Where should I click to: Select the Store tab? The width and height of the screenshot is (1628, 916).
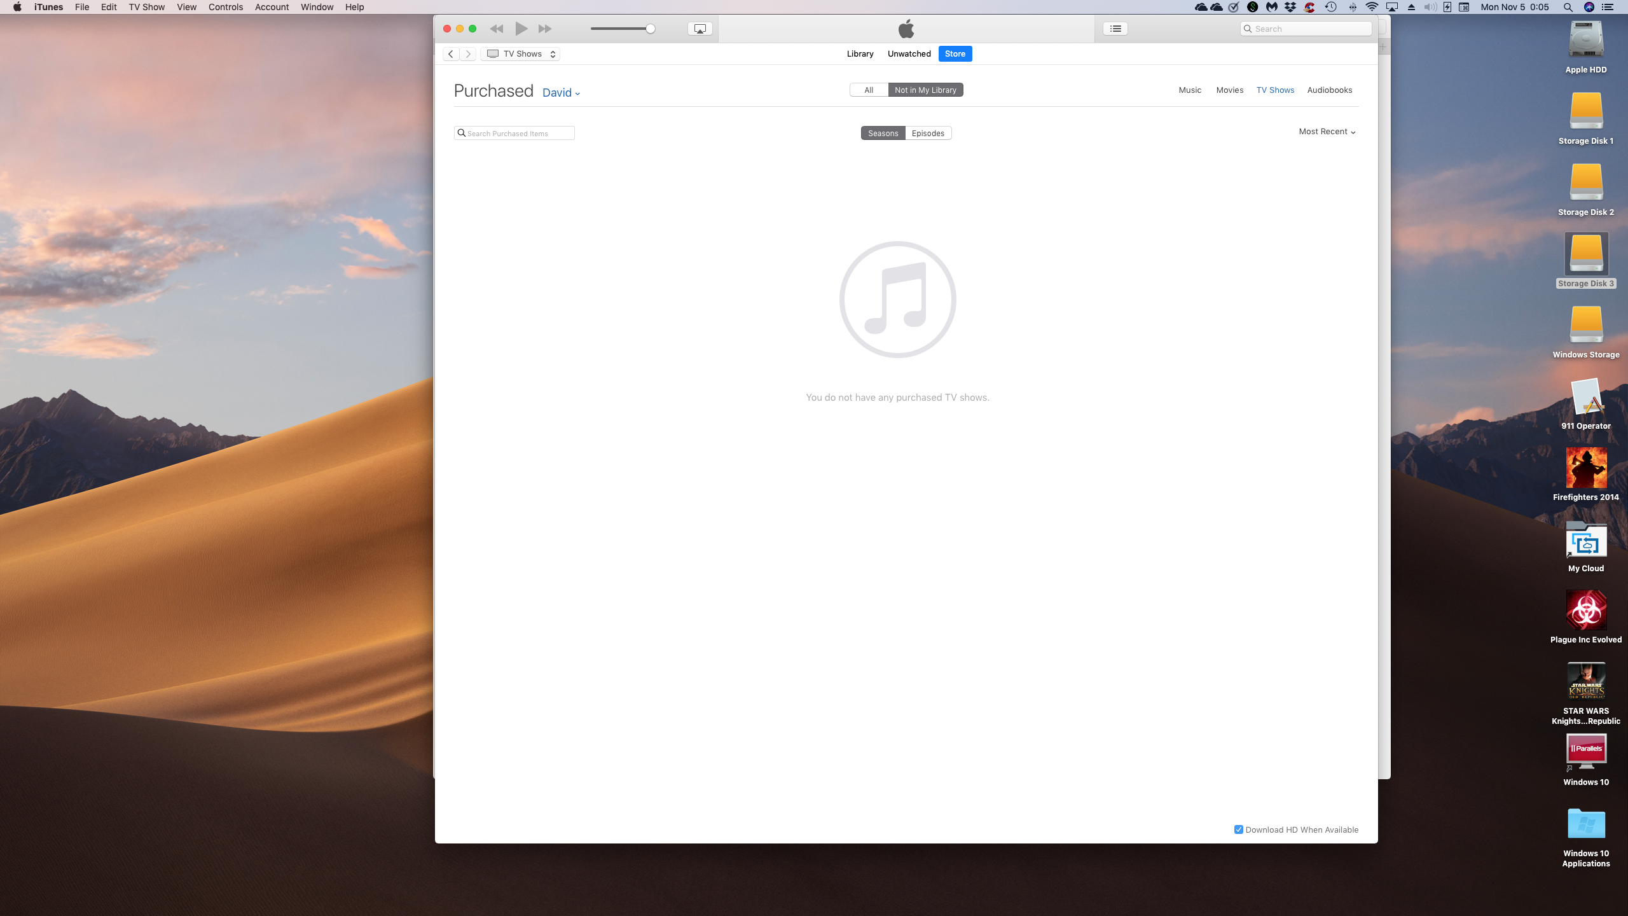click(x=955, y=54)
